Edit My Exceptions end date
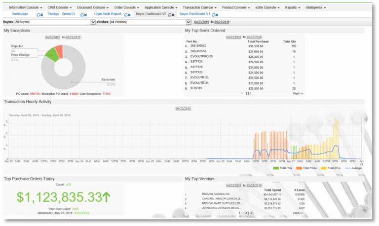This screenshot has height=226, width=379. pyautogui.click(x=73, y=37)
